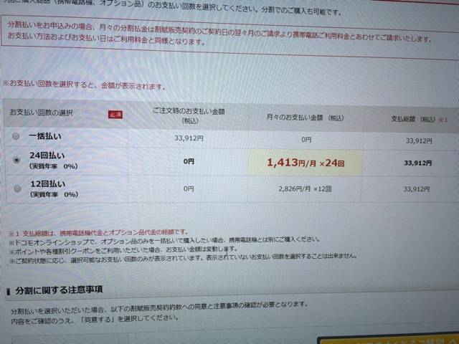Click the 0円 order-time amount in 12回払い row

pos(189,188)
